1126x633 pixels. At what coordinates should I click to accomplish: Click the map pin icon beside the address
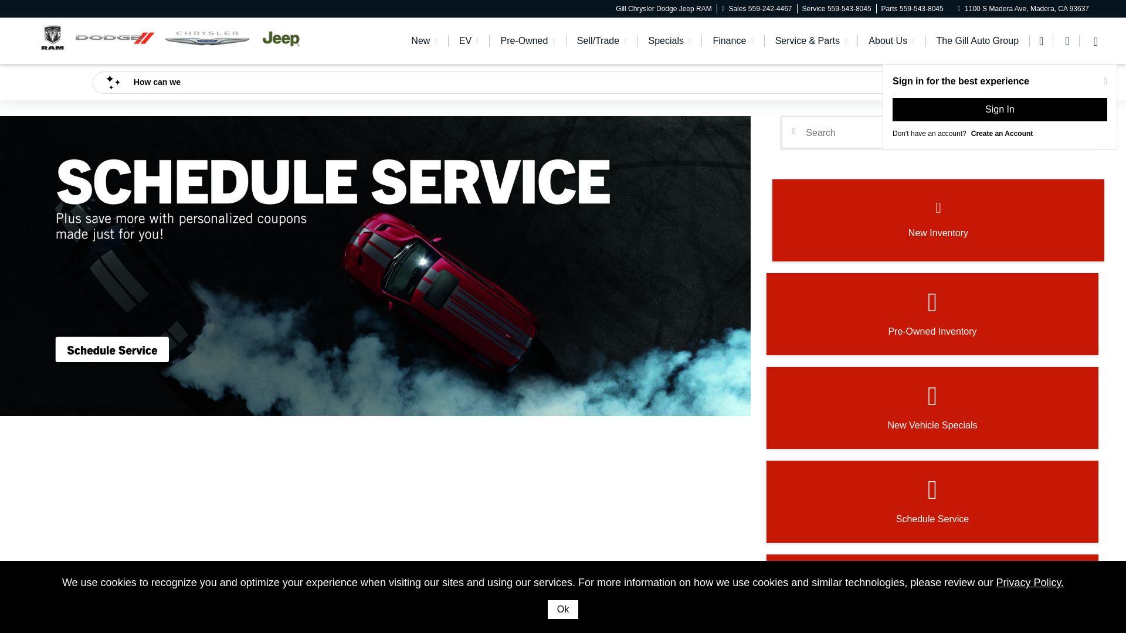point(959,9)
